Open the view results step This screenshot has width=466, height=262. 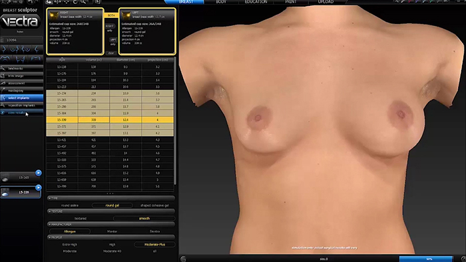[x=22, y=113]
